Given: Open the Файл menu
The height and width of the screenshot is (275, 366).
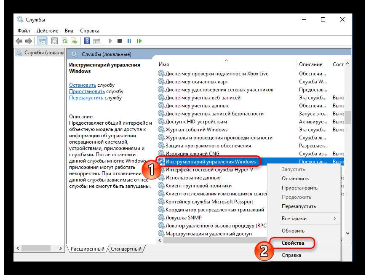Looking at the screenshot, I should 24,31.
